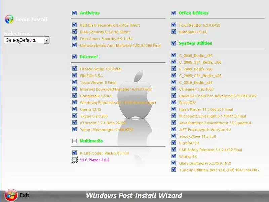Image resolution: width=269 pixels, height=202 pixels.
Task: Click the VLC Player 2.0.5 label
Action: [94, 160]
